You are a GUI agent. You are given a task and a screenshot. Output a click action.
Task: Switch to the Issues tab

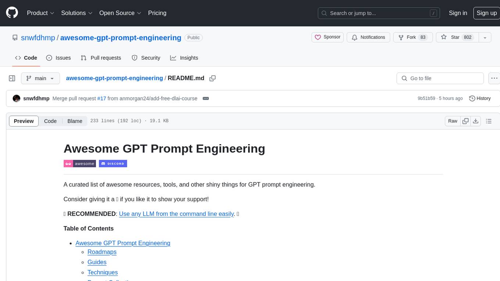(x=58, y=58)
